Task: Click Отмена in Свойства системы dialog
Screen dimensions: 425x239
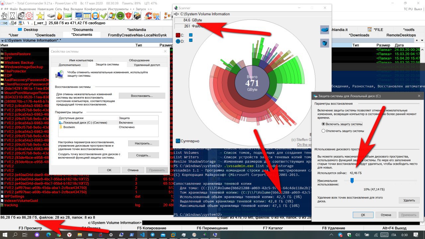Action: tap(133, 170)
